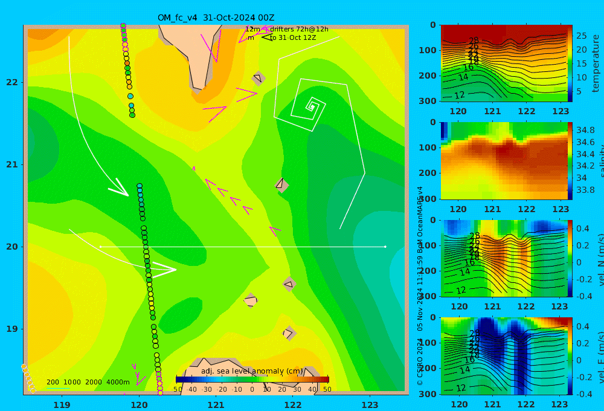Click the '-50' tick on the sea level colorbar

pos(178,389)
